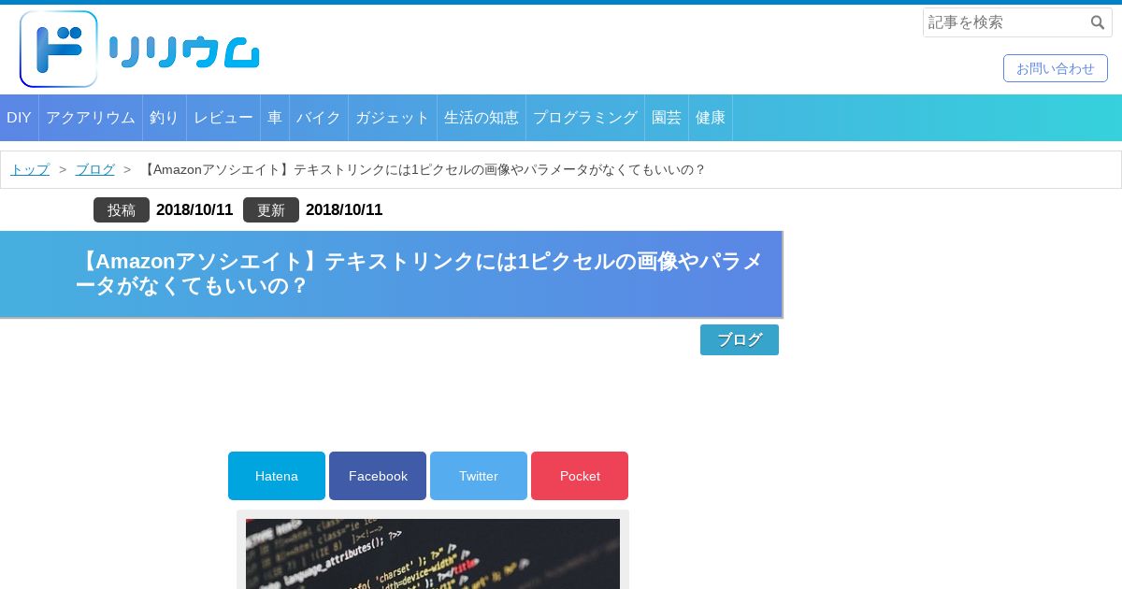Share the article on Twitter

click(x=479, y=476)
